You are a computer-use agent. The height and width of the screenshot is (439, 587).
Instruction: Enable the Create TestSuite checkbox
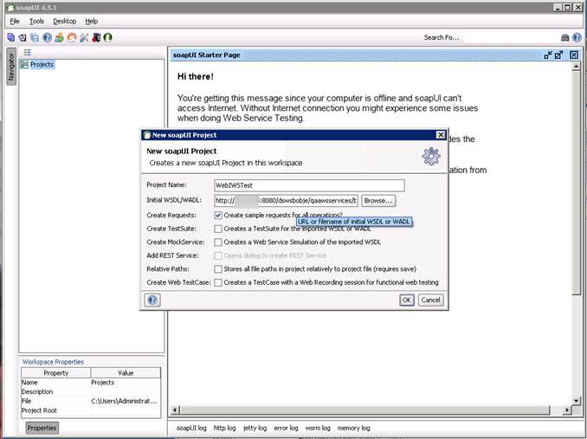pyautogui.click(x=218, y=229)
